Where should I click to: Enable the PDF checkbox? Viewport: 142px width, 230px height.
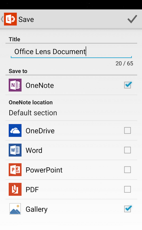click(x=128, y=189)
